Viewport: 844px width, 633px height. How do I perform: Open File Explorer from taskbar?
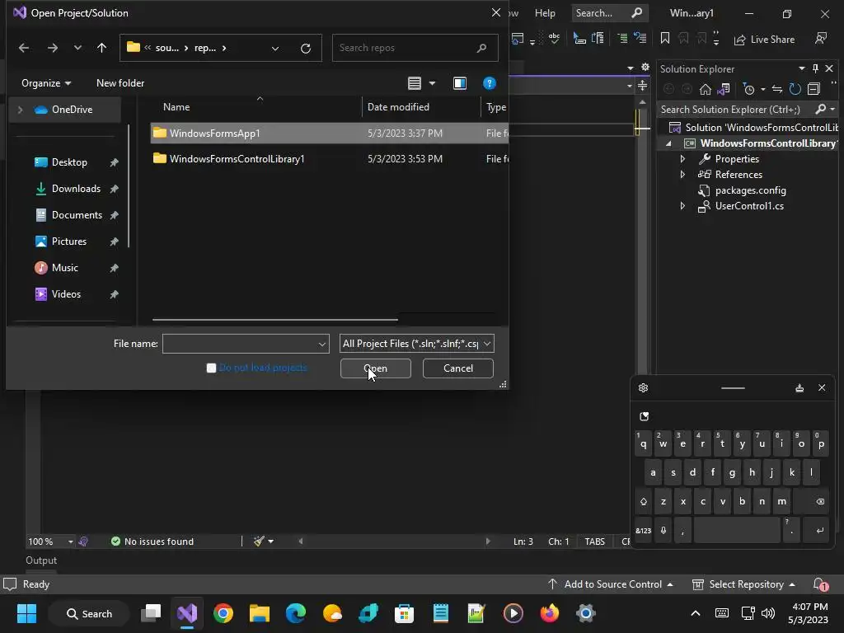259,613
